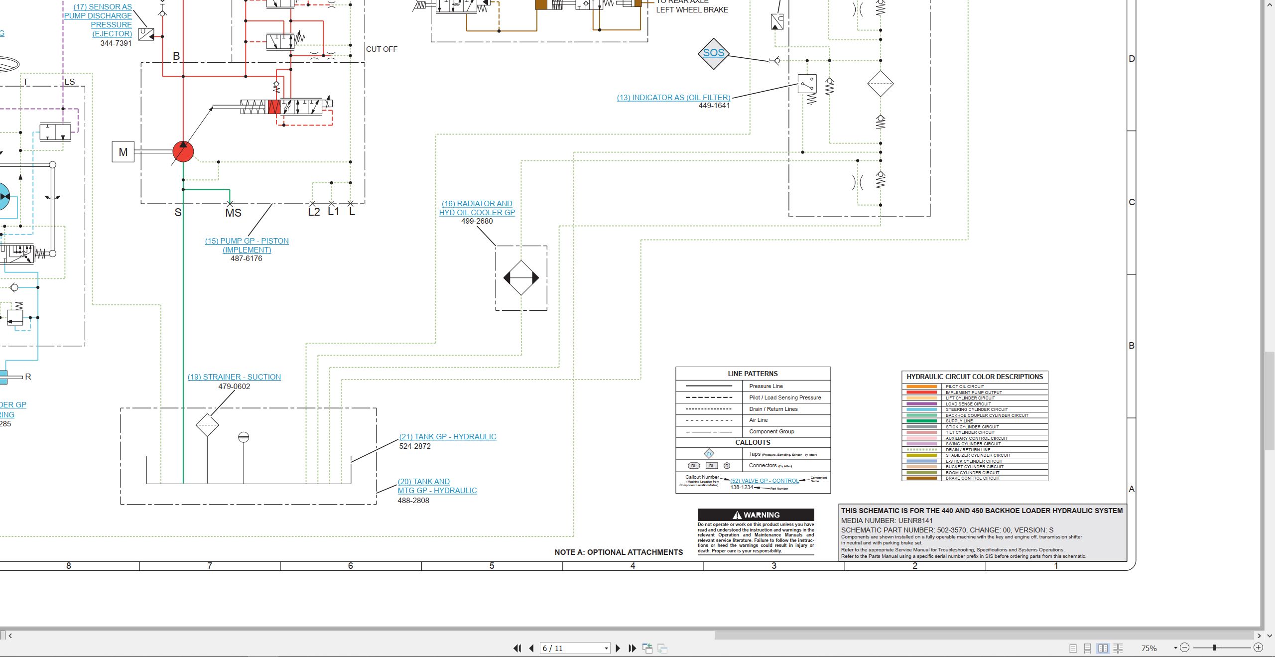Toggle two-page facing view
This screenshot has height=657, width=1275.
click(x=1103, y=648)
